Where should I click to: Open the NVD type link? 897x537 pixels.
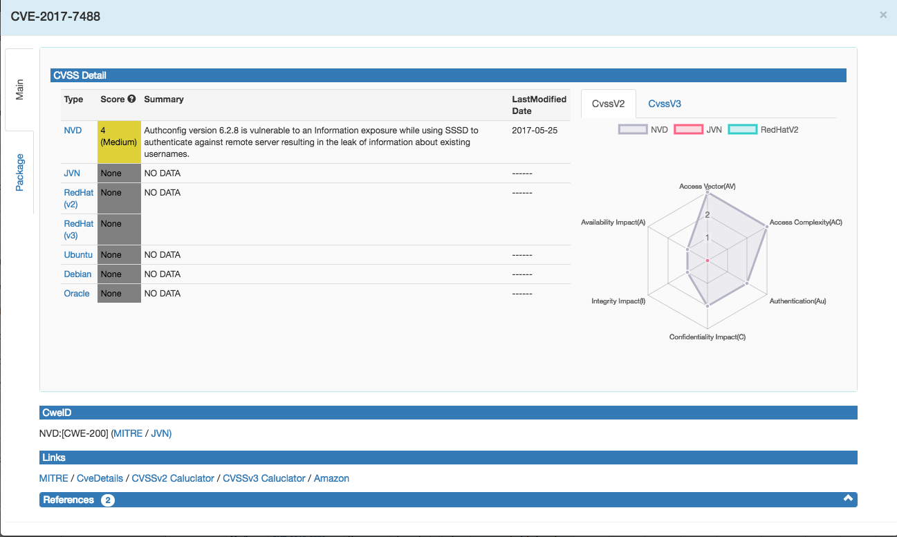73,129
